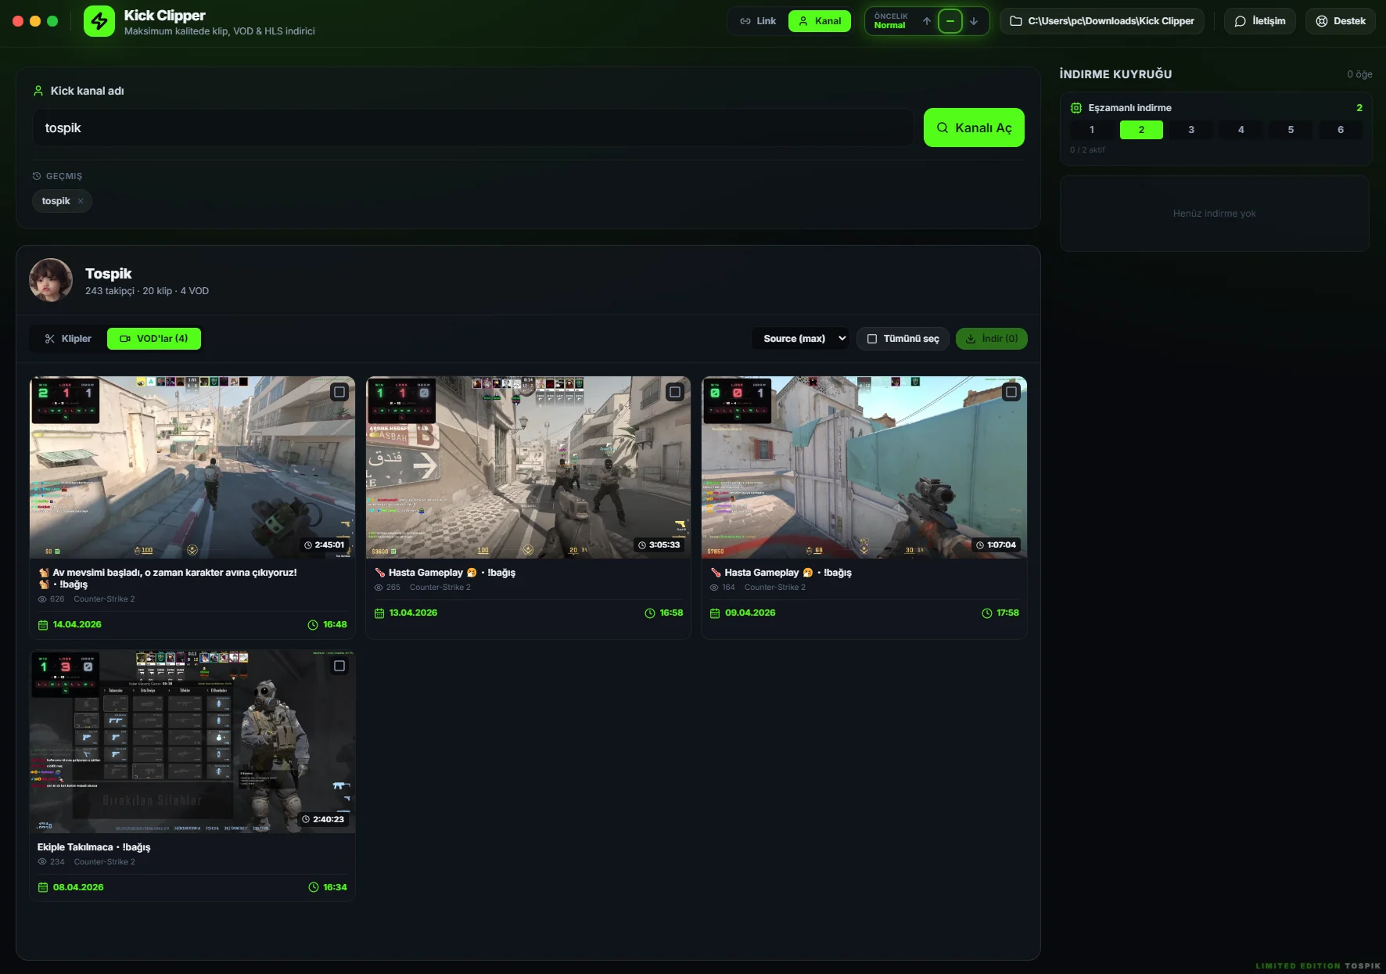Remove tospik from history with X

coord(81,201)
